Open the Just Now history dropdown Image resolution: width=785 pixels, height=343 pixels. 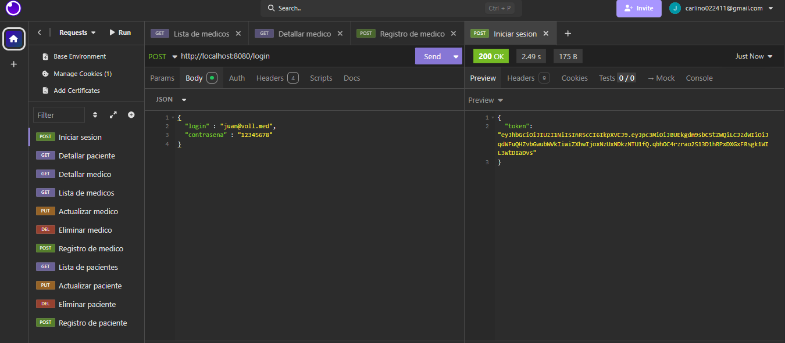point(754,56)
